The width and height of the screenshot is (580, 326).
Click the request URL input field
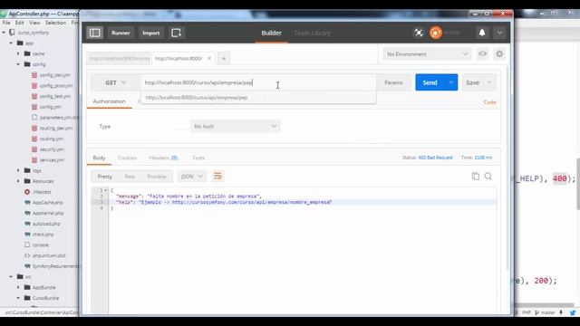point(258,82)
